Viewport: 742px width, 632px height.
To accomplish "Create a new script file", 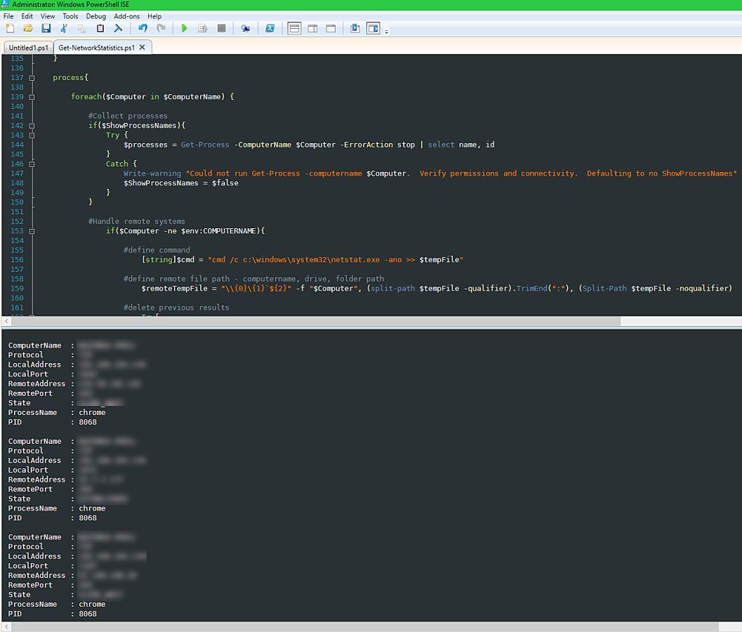I will click(9, 28).
